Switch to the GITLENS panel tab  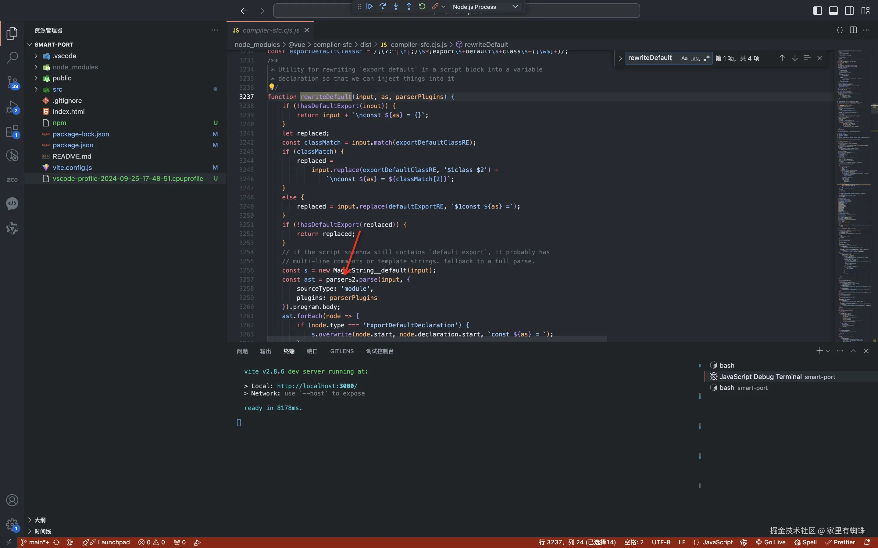(x=341, y=351)
